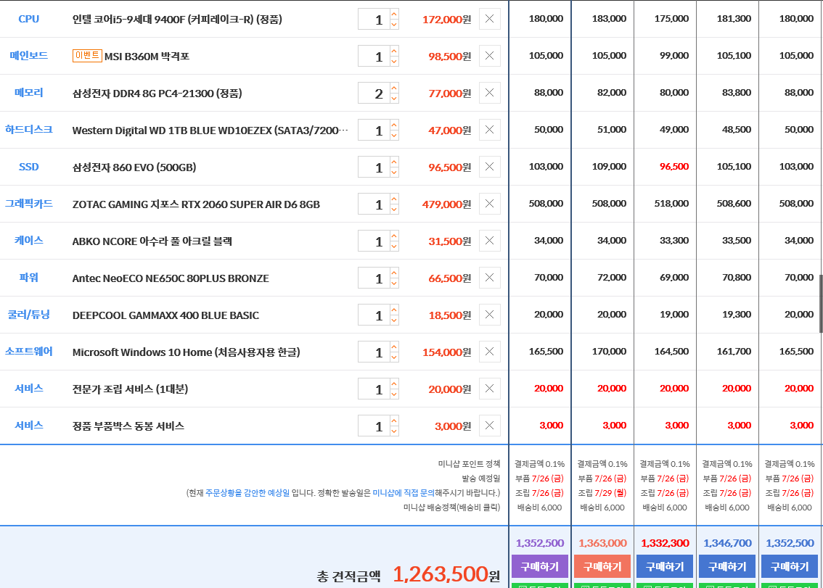Screen dimensions: 823x588
Task: Delete the Western Digital WD 1TB row
Action: pyautogui.click(x=489, y=130)
